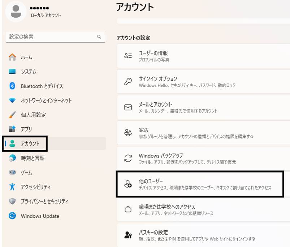
Task: Open the 家族 settings row
Action: (x=203, y=133)
